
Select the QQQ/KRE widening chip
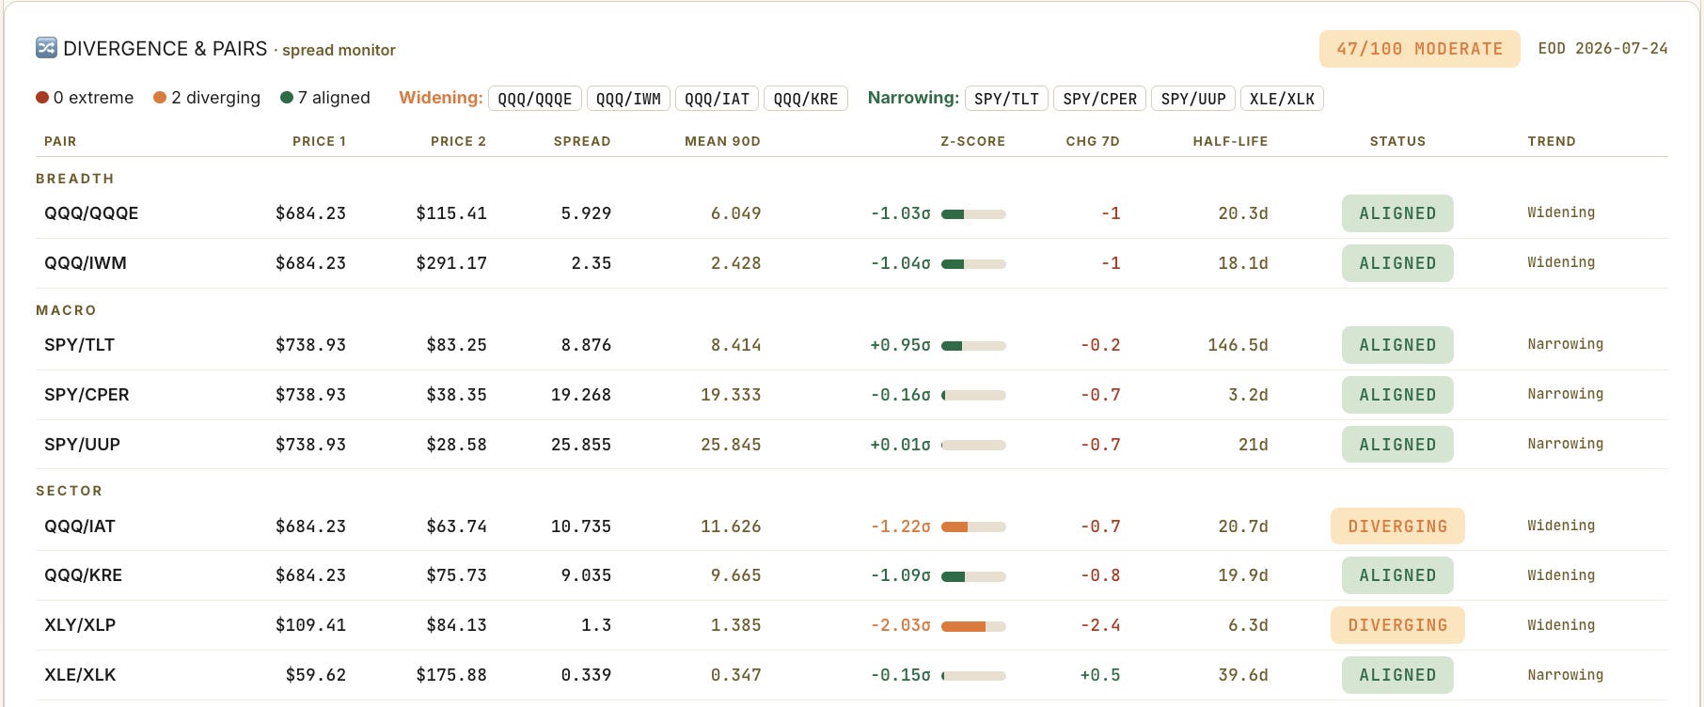(806, 99)
